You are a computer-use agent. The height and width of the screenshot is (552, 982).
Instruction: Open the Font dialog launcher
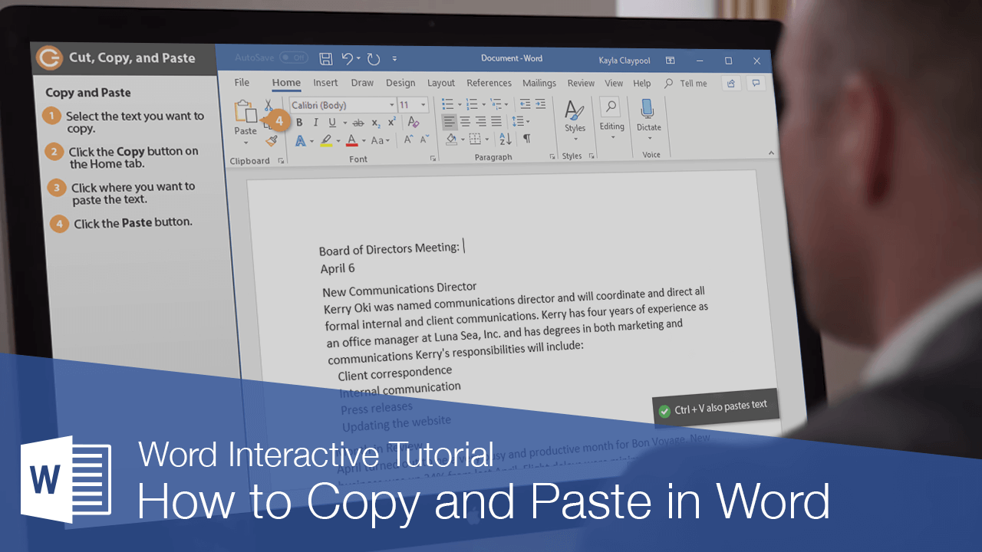pos(433,158)
